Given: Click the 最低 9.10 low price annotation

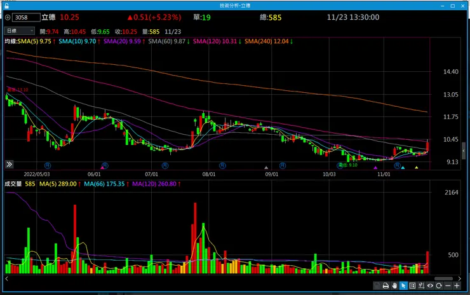Looking at the screenshot, I should (348, 165).
